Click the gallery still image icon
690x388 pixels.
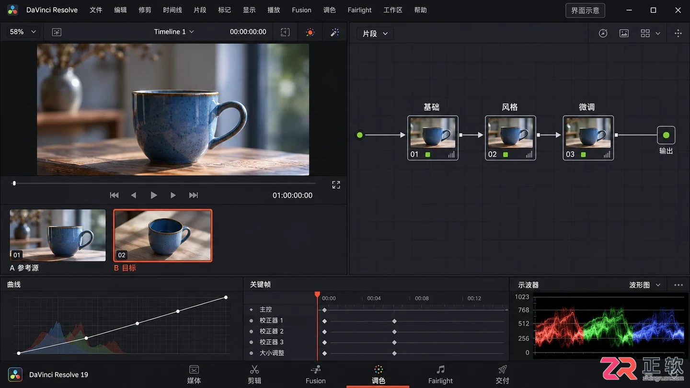(x=624, y=33)
